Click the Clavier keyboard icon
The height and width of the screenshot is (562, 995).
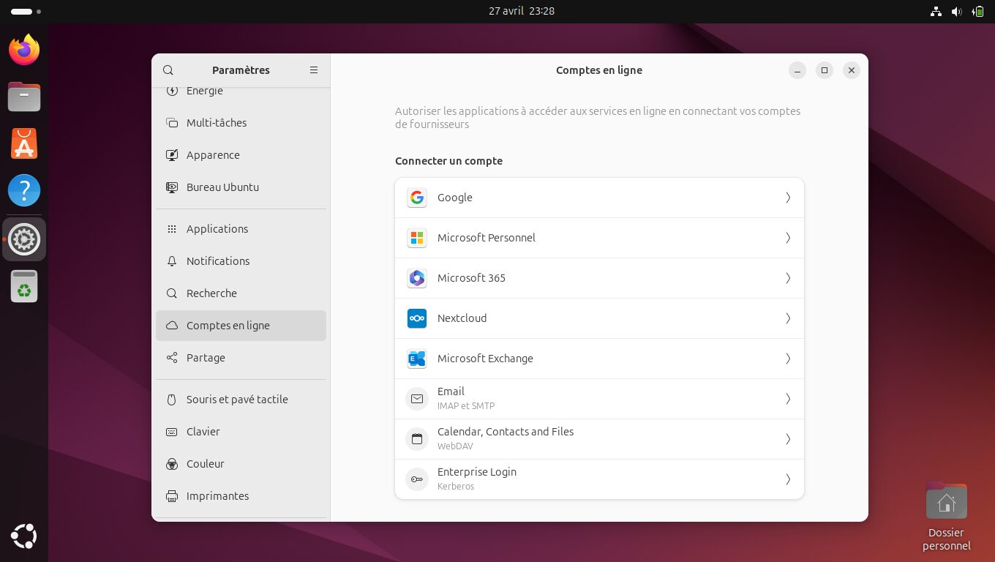[172, 432]
